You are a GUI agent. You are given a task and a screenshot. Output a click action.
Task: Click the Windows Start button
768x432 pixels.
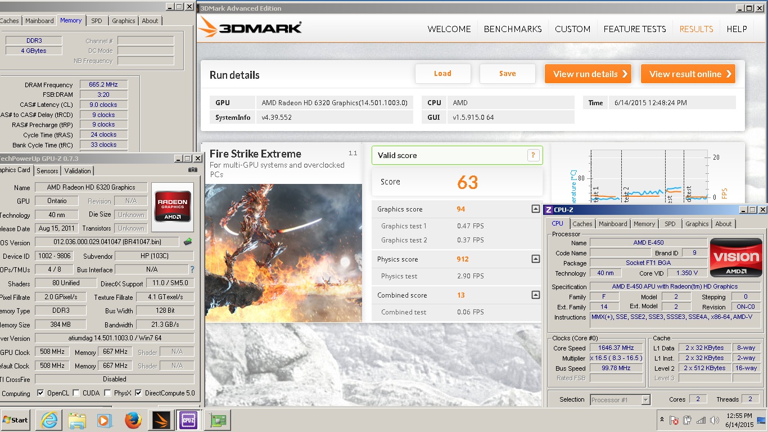pyautogui.click(x=15, y=420)
